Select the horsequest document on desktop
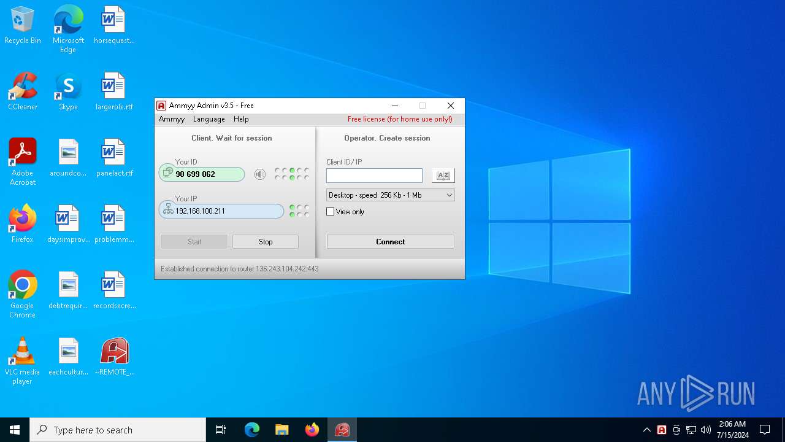This screenshot has width=785, height=442. click(114, 25)
